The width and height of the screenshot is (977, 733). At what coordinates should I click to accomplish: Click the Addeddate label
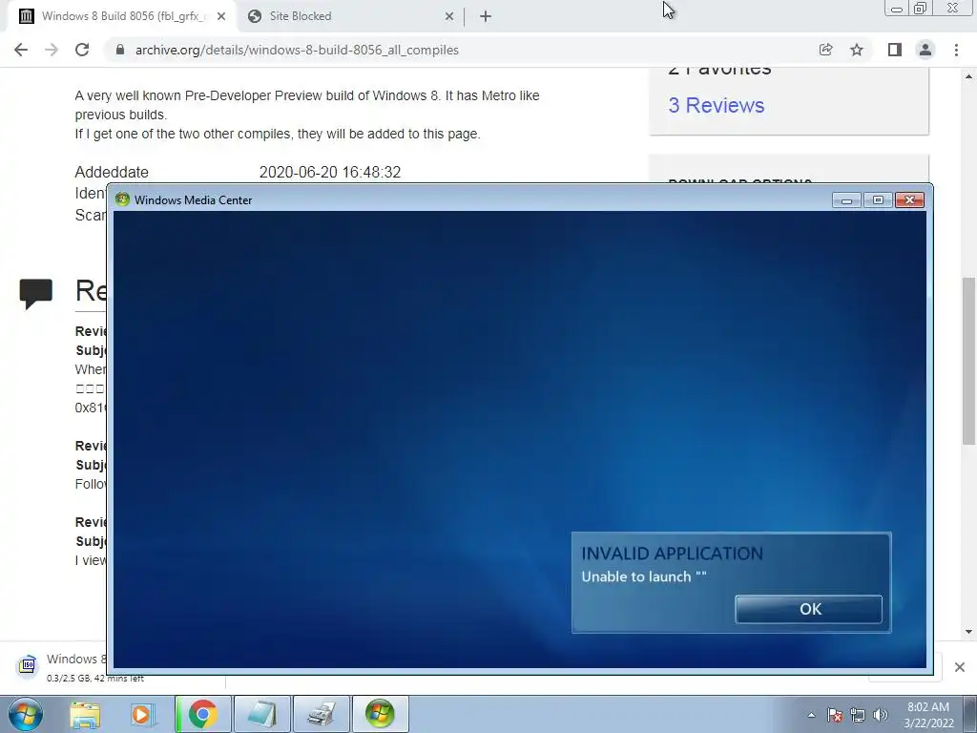coord(112,172)
